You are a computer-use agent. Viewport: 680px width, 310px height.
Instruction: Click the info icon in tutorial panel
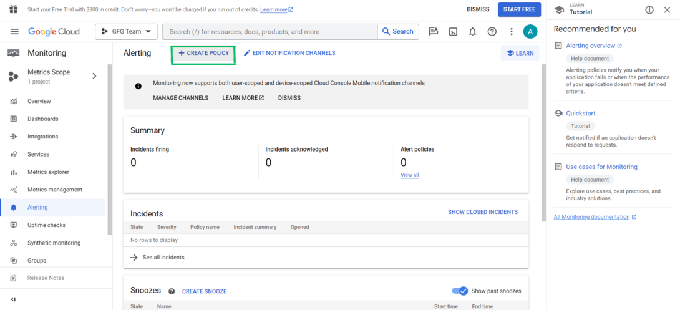(649, 10)
